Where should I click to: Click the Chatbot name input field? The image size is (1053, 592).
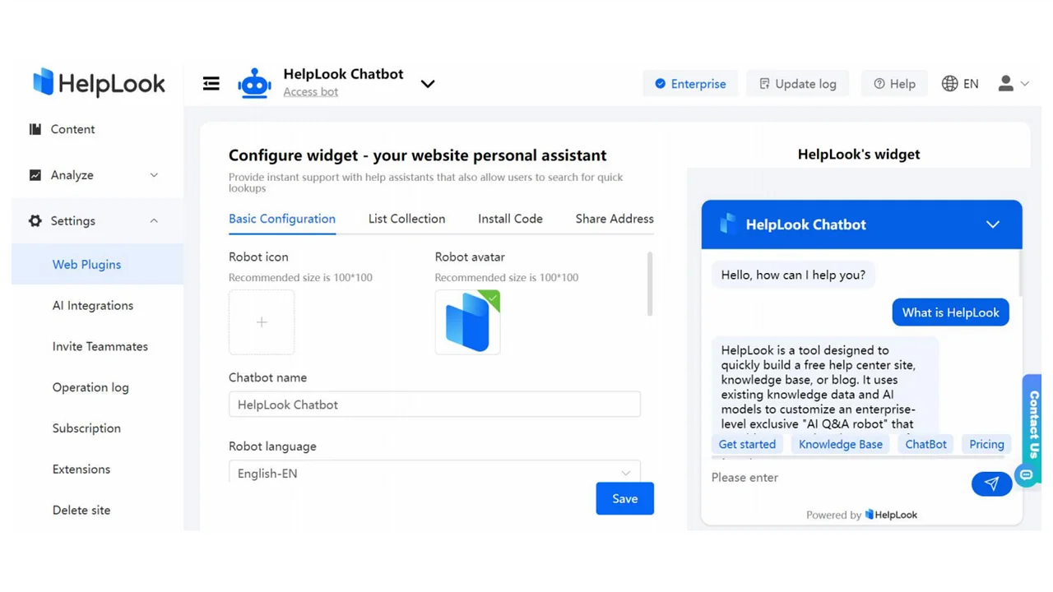coord(434,405)
